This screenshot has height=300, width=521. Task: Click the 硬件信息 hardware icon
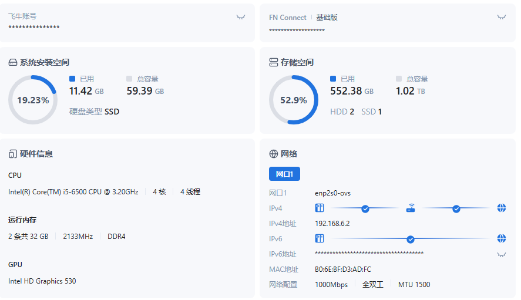point(12,154)
